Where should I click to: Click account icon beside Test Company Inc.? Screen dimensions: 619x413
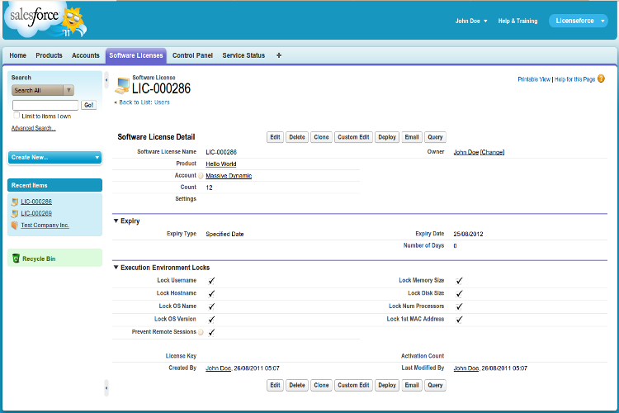15,225
